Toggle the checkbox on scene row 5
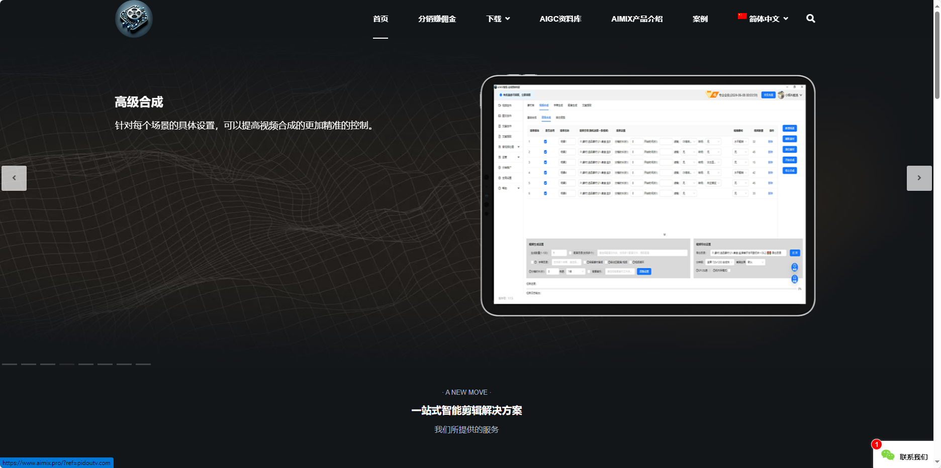 click(x=545, y=183)
